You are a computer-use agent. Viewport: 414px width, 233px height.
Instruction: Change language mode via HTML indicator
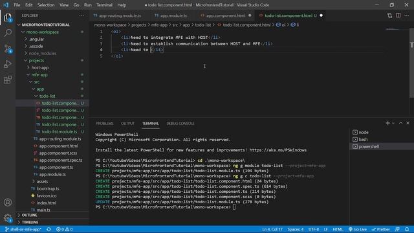tap(338, 229)
